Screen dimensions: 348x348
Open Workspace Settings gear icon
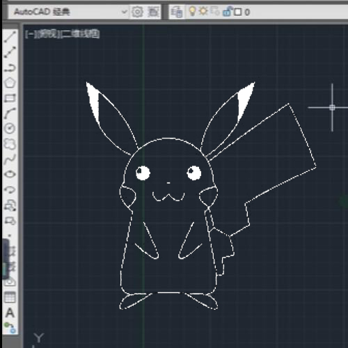[137, 12]
